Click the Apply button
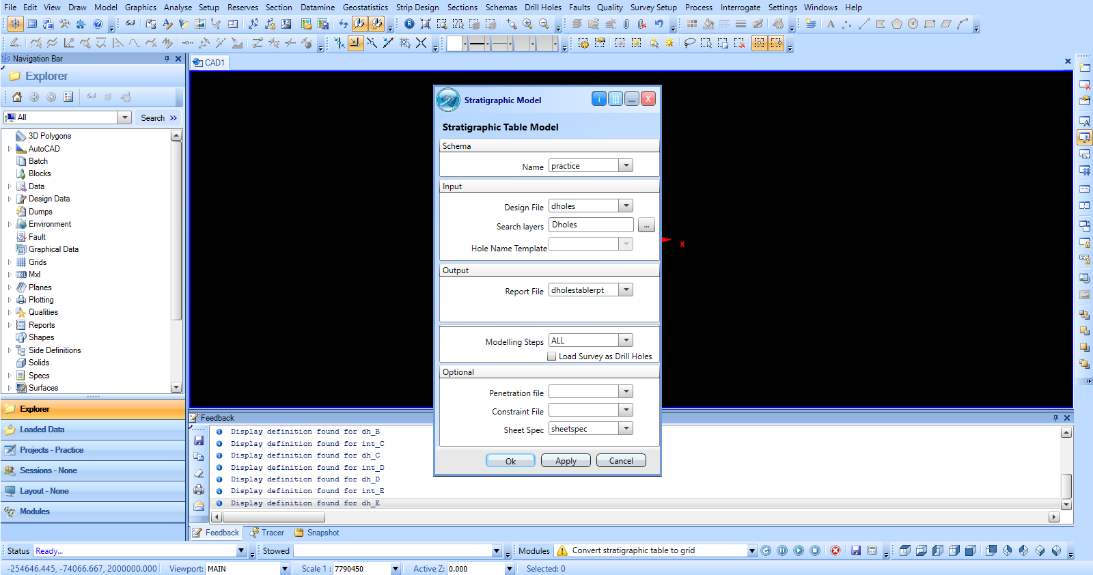The width and height of the screenshot is (1093, 575). (x=566, y=461)
